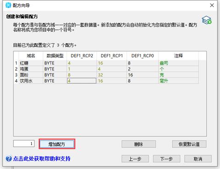The image size is (220, 169).
Task: Click the BYTE type cell for 饮用水
Action: coord(55,81)
